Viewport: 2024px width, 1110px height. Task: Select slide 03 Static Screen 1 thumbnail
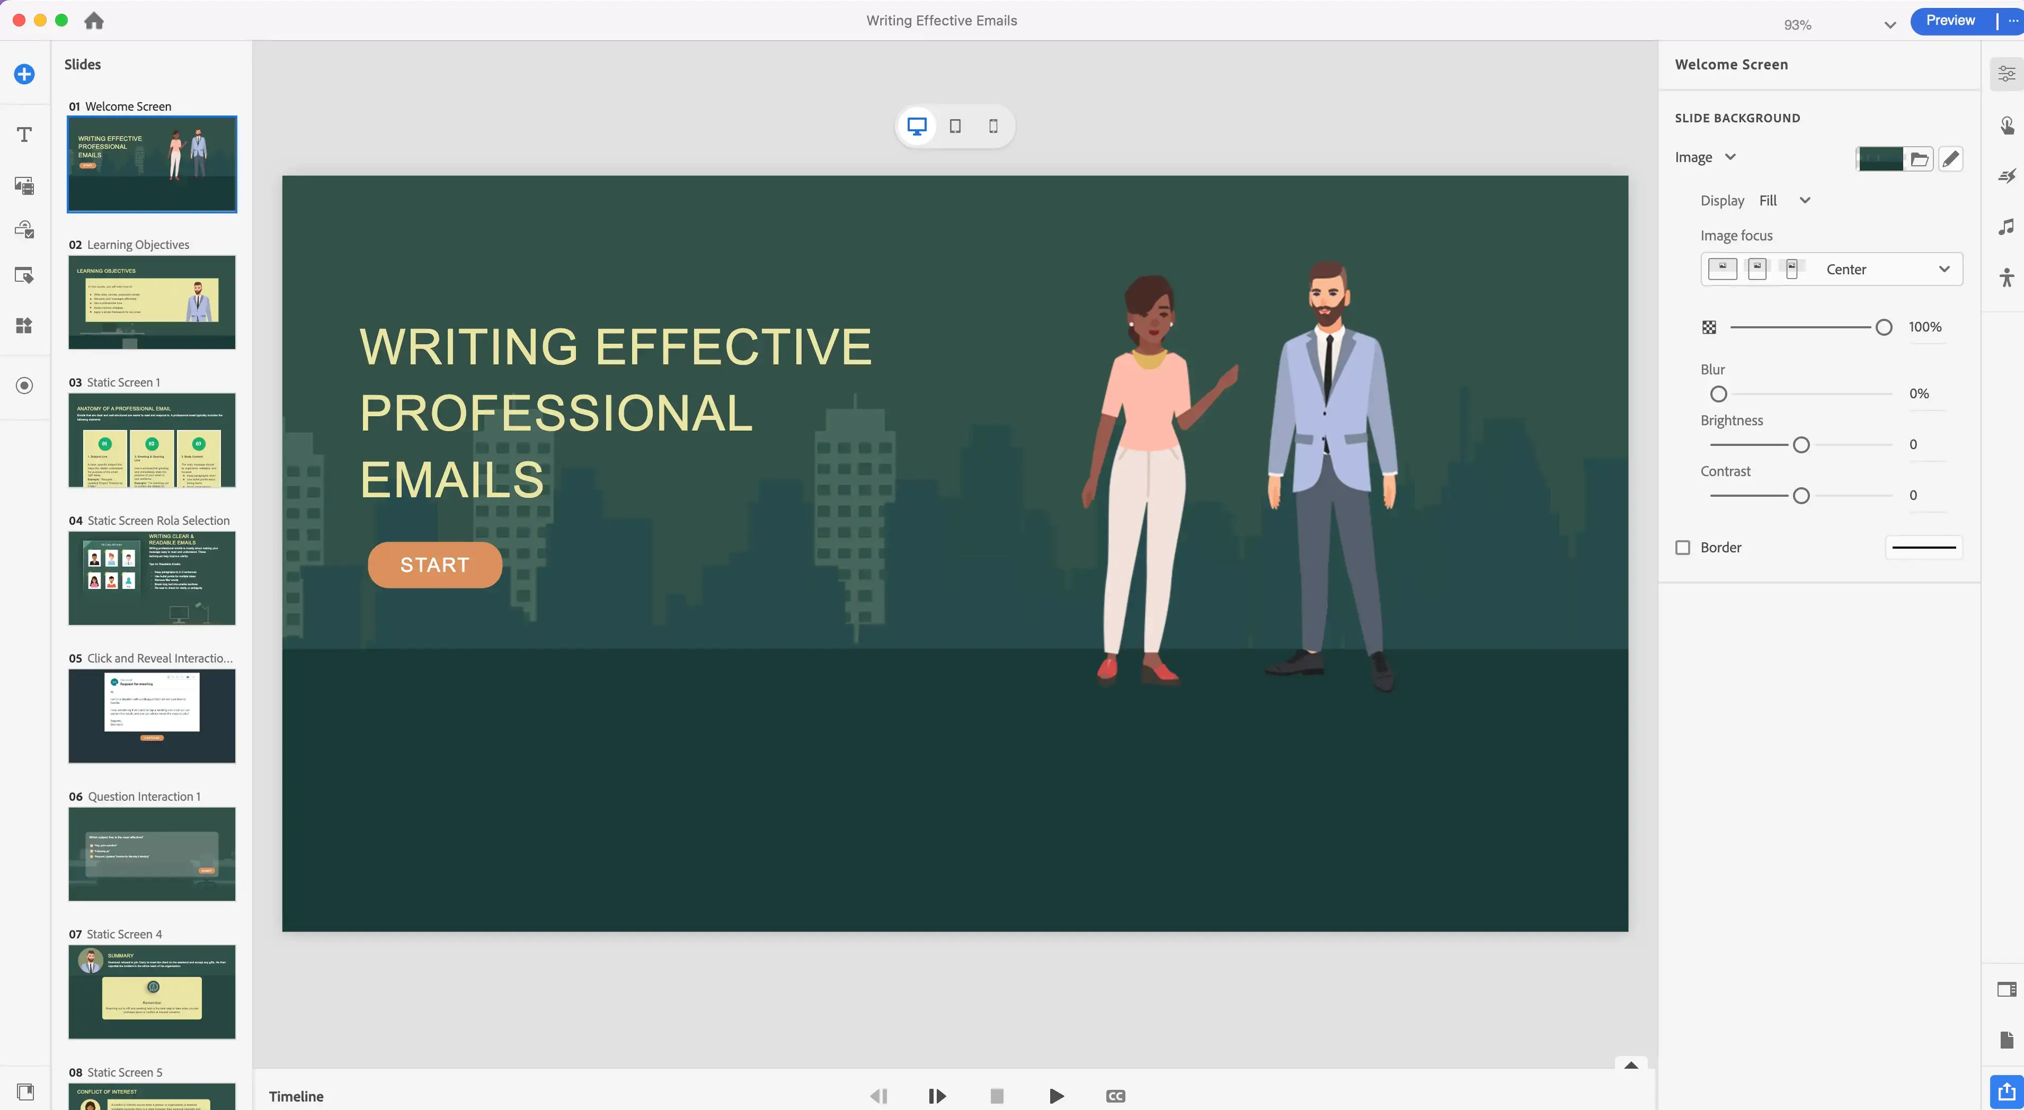click(x=152, y=440)
